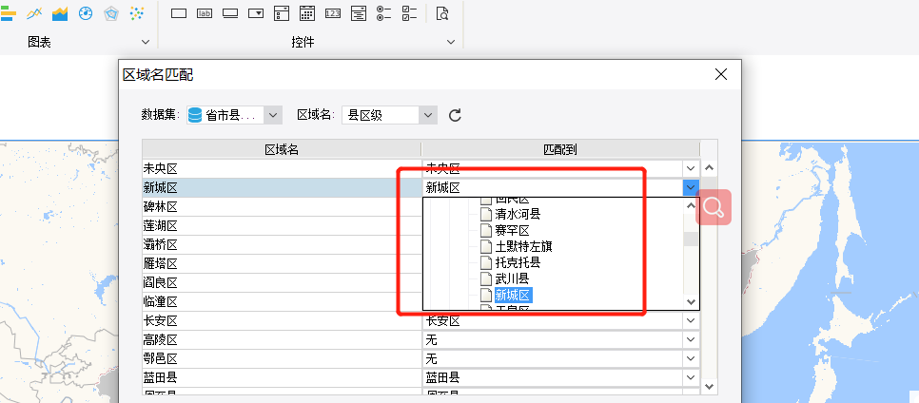Click the file icon beside 托克托县
The image size is (919, 403).
tap(486, 261)
